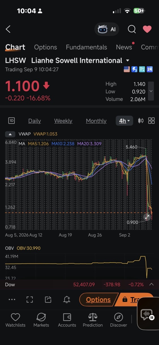Switch to the Chart tab
Image resolution: width=159 pixels, height=345 pixels.
click(15, 47)
